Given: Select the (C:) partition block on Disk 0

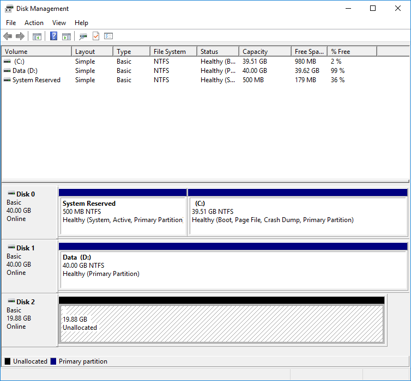Looking at the screenshot, I should point(298,212).
